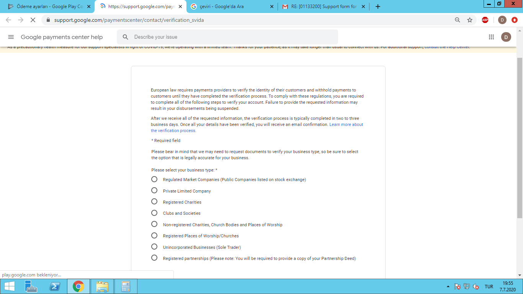523x294 pixels.
Task: Open Chrome profile avatar in toolbar
Action: [502, 20]
